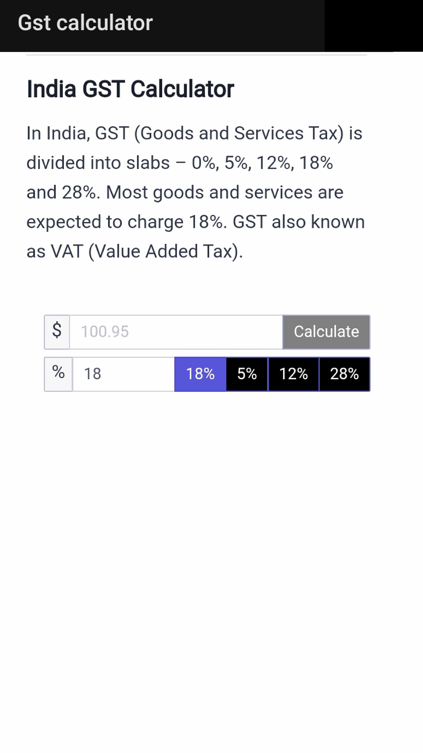Click "expected to charge 18%." in the paragraph
Screen dimensions: 423x753
click(x=127, y=222)
